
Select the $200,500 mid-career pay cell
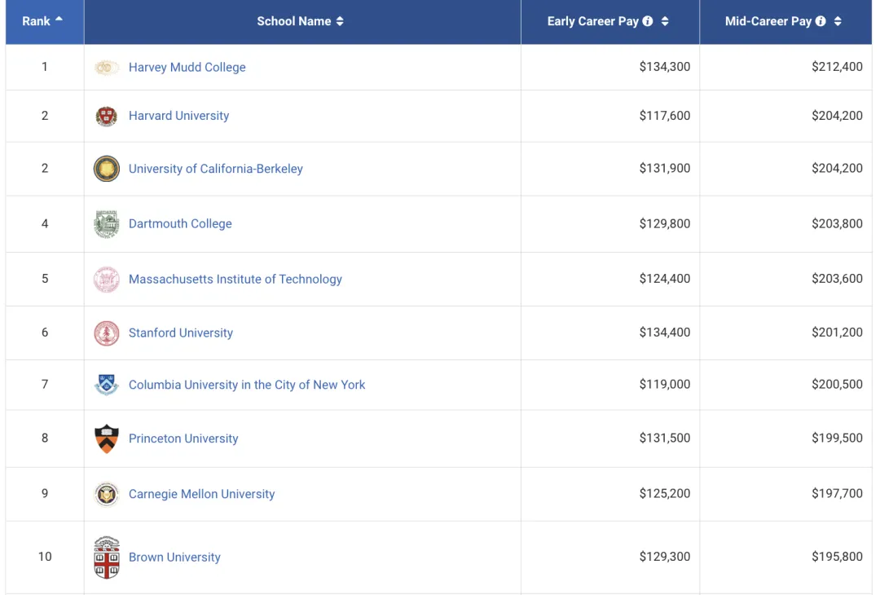785,385
